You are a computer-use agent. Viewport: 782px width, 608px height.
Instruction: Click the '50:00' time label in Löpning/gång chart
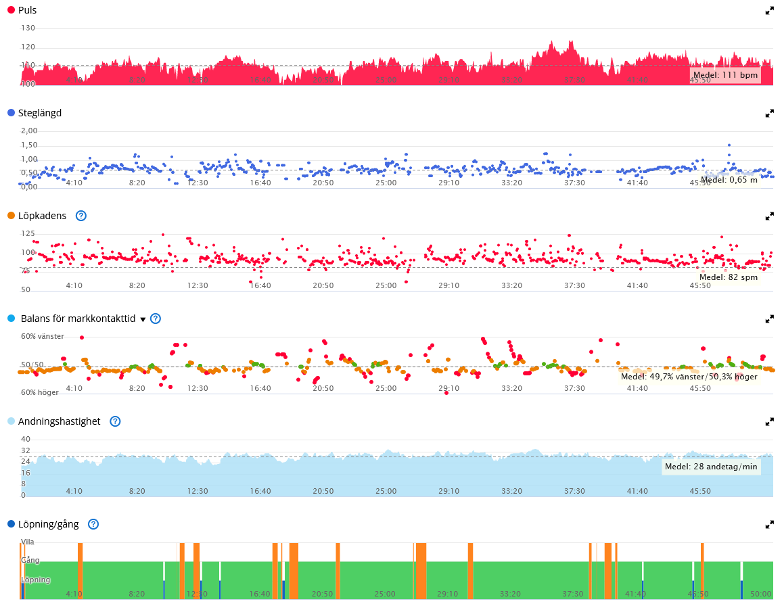760,594
